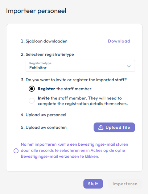Expand the Registratietype dropdown chevron
The height and width of the screenshot is (194, 148).
pos(129,66)
